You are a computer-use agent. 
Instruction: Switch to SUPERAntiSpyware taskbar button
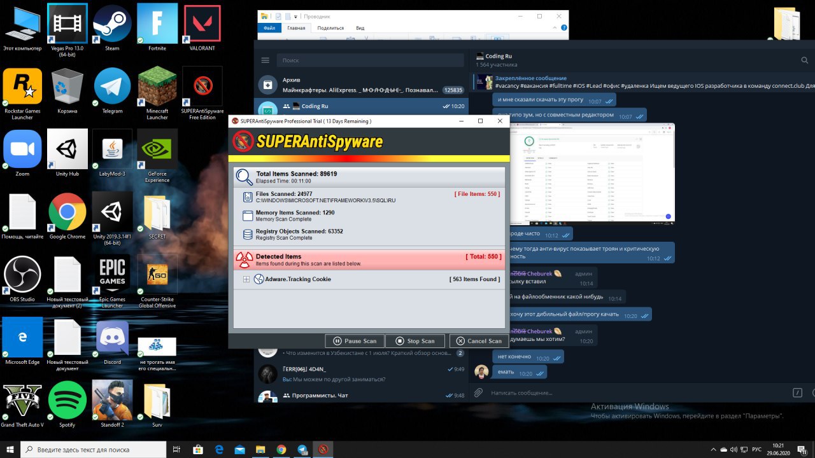(323, 449)
